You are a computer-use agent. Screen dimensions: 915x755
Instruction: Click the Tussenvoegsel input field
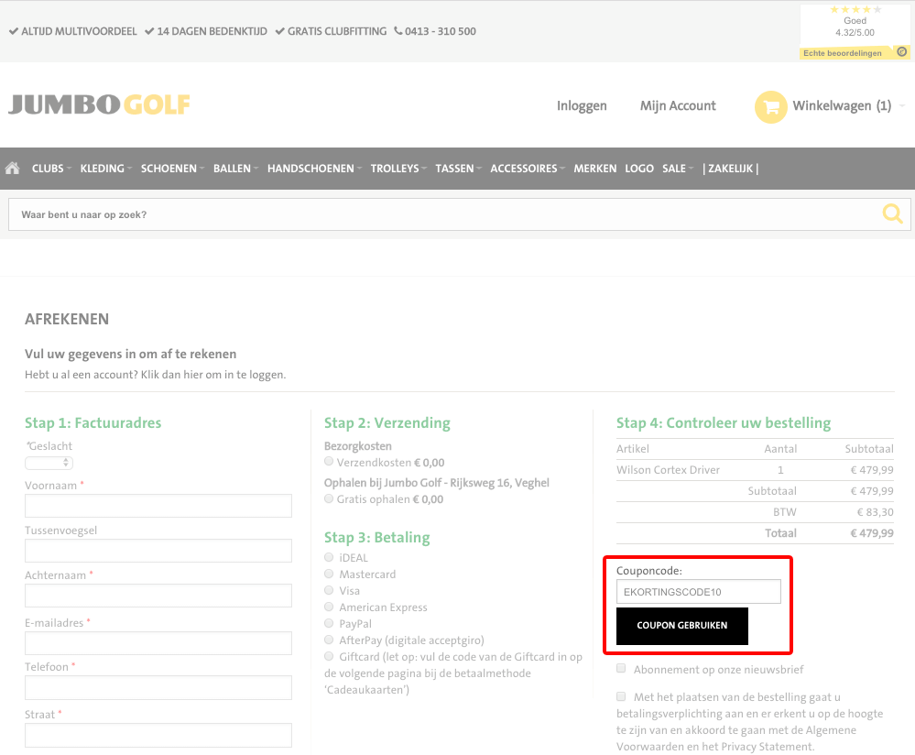pyautogui.click(x=158, y=550)
